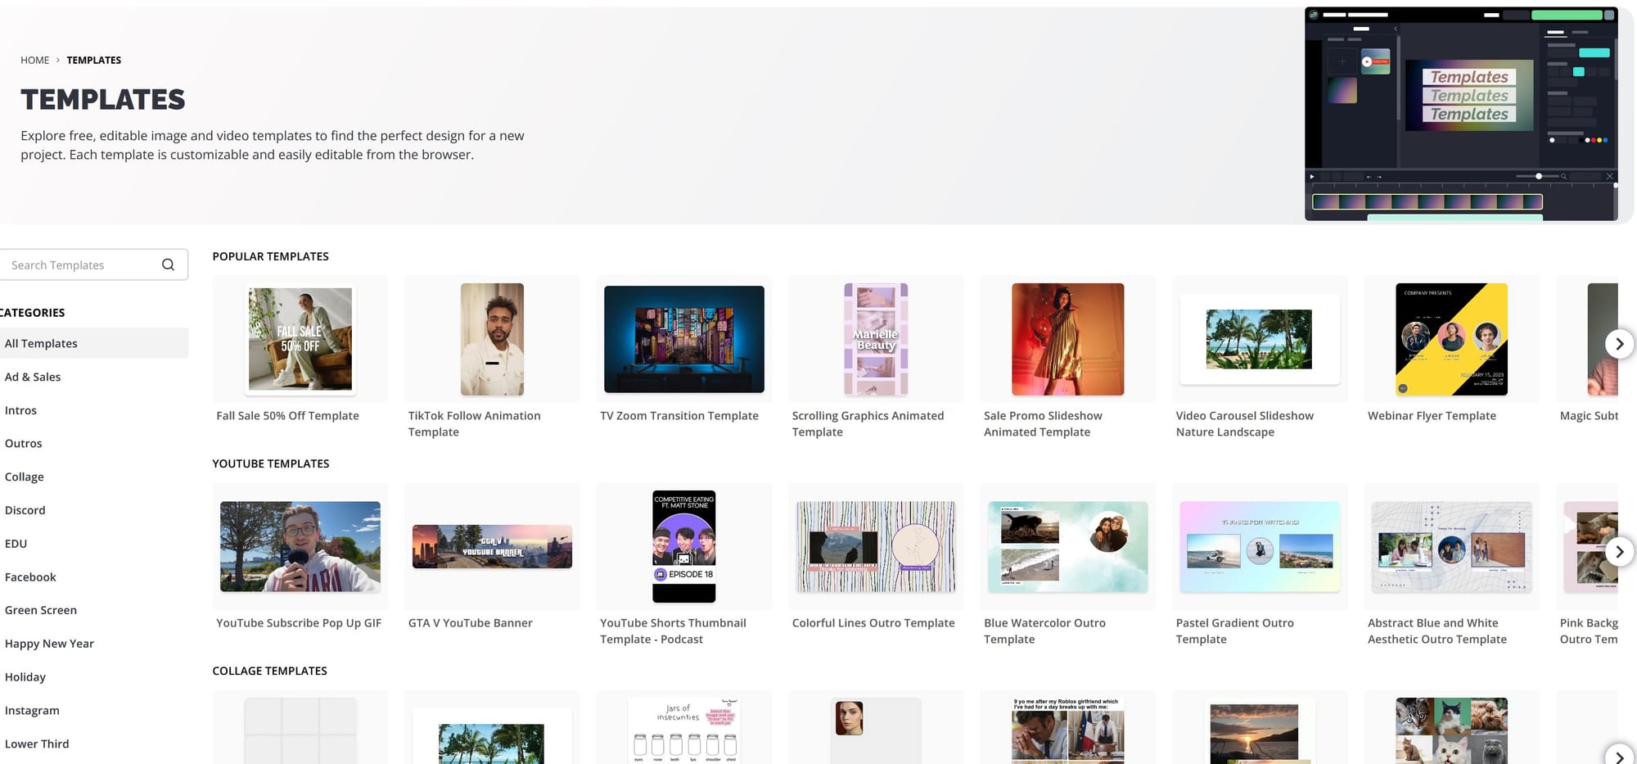Open Webinar Flyer Template thumbnail
This screenshot has height=764, width=1637.
tap(1451, 339)
